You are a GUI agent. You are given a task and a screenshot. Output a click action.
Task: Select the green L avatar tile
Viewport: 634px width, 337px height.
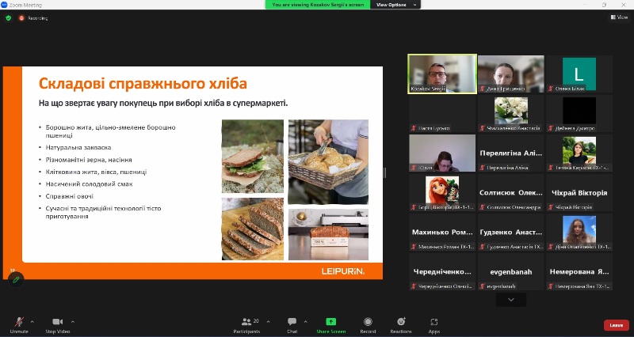click(579, 74)
